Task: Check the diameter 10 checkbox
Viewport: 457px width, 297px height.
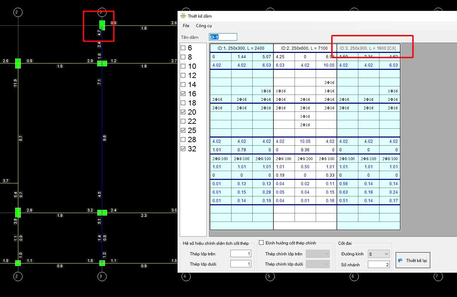Action: pyautogui.click(x=183, y=66)
